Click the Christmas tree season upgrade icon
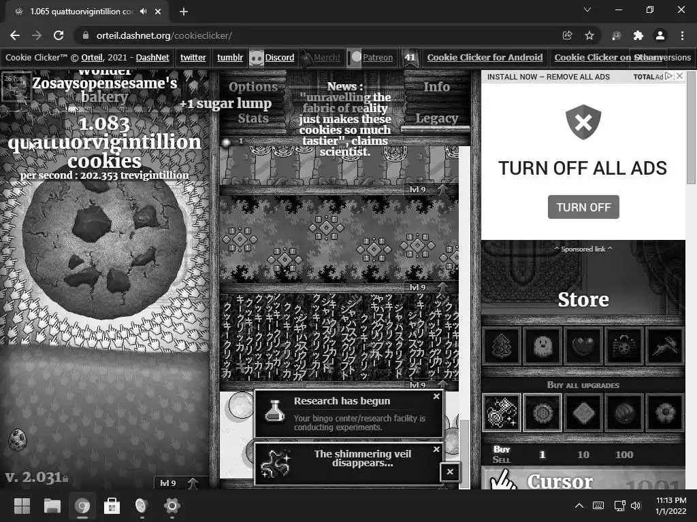 click(x=502, y=346)
